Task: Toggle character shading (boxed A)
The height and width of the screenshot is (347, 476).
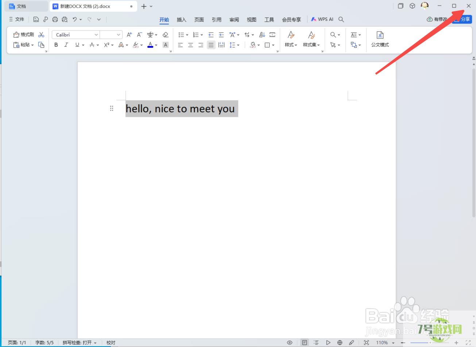Action: (x=166, y=45)
